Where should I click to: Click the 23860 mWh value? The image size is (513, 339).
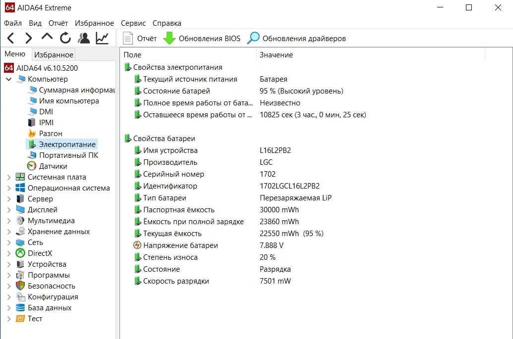(279, 221)
